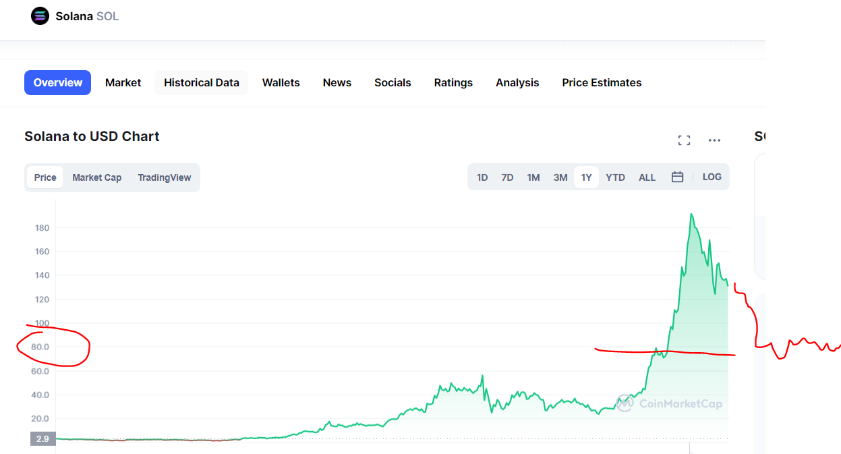Set chart range to ALL
Image resolution: width=841 pixels, height=454 pixels.
point(647,177)
